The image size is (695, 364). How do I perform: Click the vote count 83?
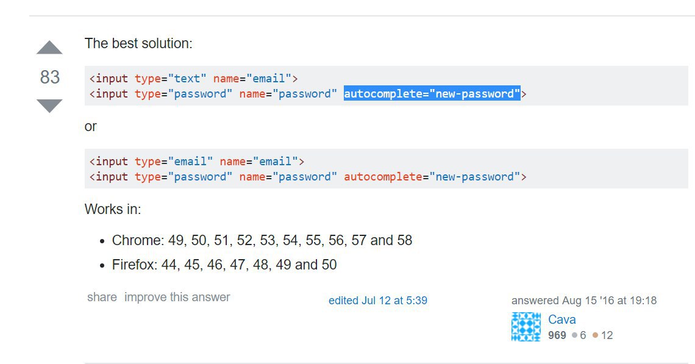[x=50, y=77]
